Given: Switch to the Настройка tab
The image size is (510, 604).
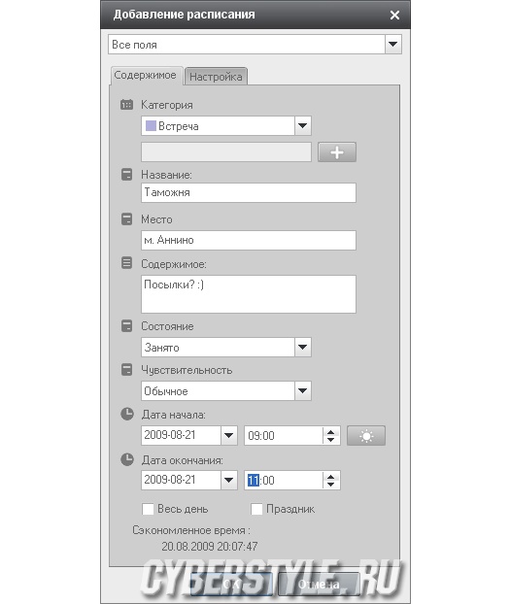Looking at the screenshot, I should 216,77.
